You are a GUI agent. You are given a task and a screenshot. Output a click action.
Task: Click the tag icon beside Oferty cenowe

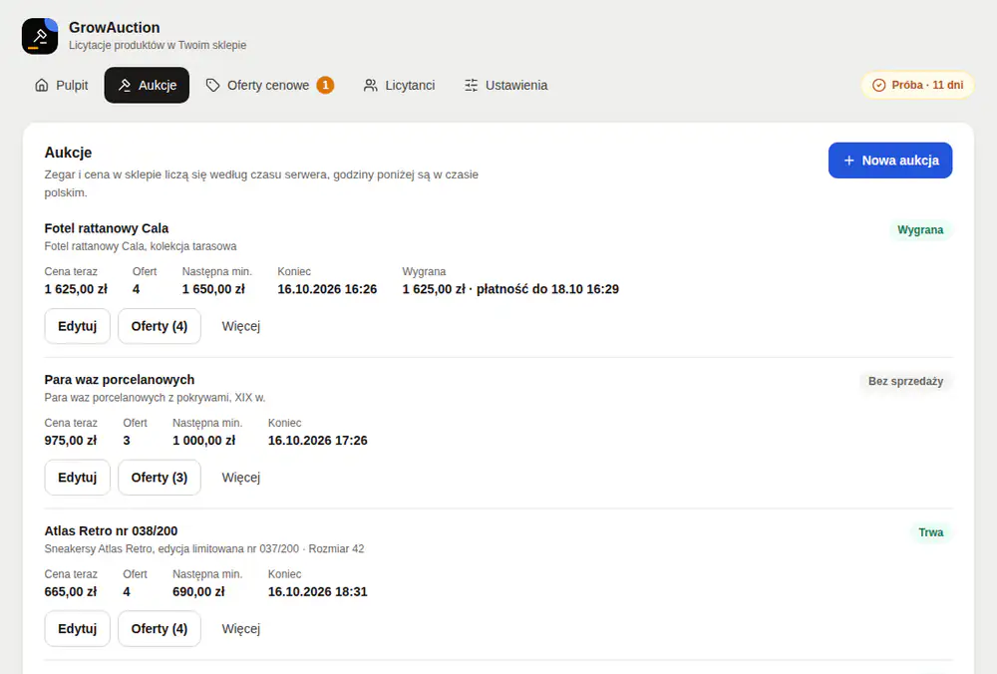pos(213,85)
